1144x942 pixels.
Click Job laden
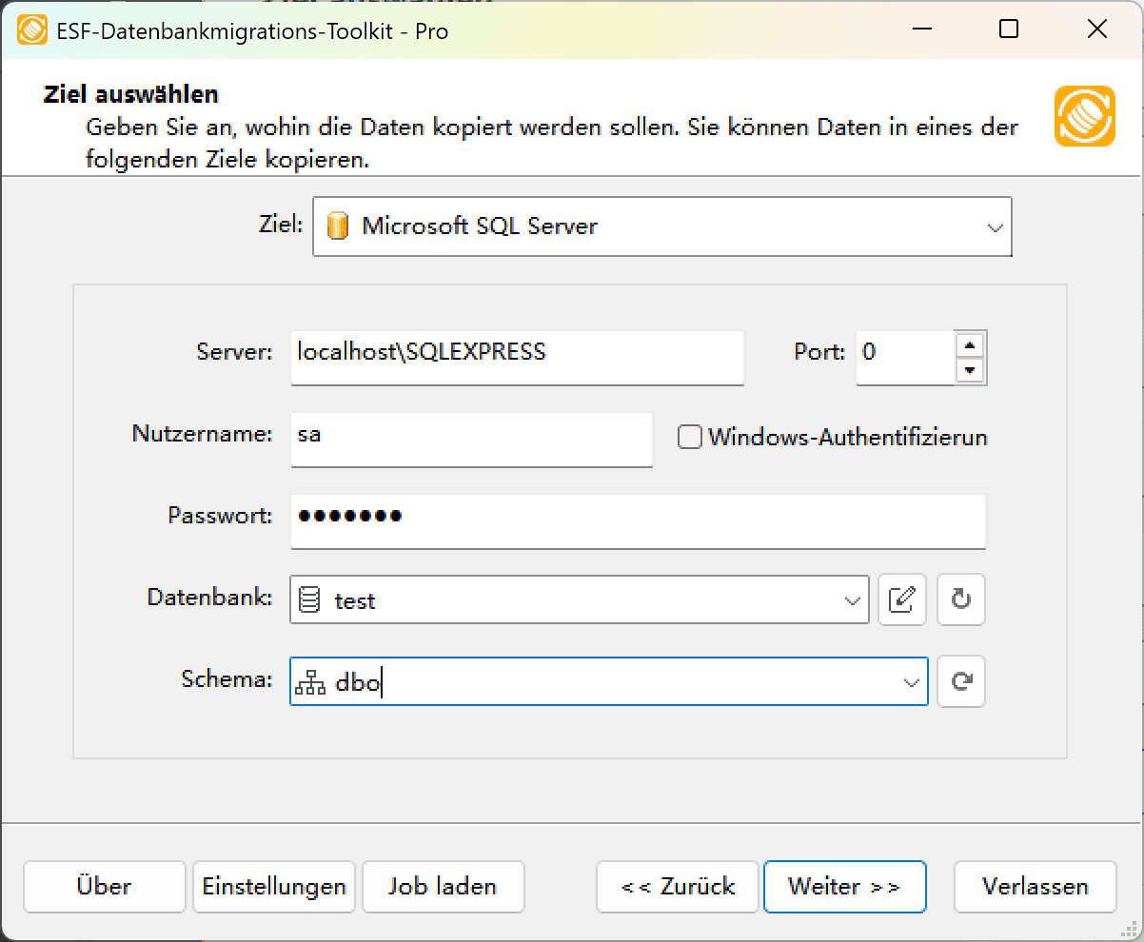pos(443,886)
